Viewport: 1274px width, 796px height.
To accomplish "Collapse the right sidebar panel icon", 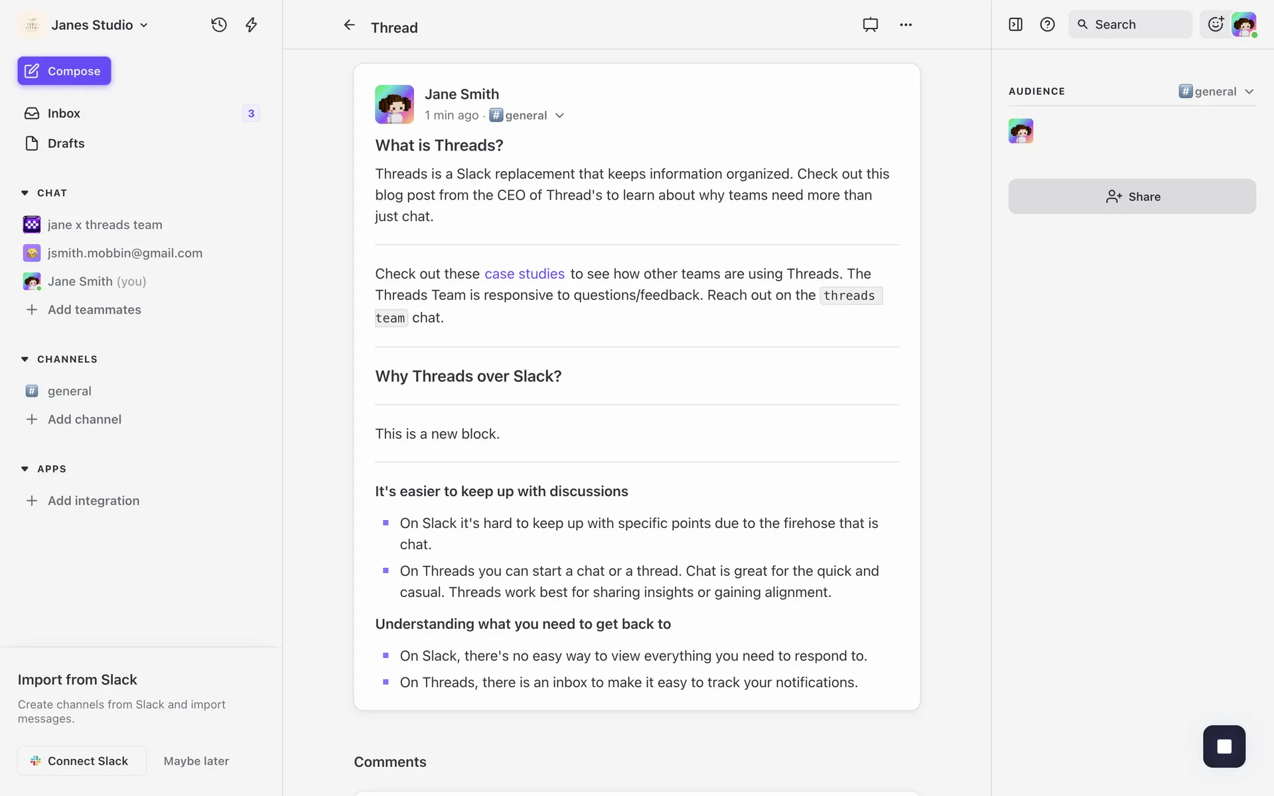I will pyautogui.click(x=1015, y=25).
